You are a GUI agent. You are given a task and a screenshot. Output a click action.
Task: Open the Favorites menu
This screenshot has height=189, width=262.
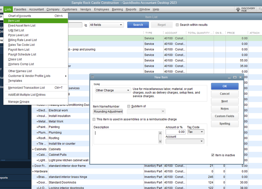coord(20,9)
